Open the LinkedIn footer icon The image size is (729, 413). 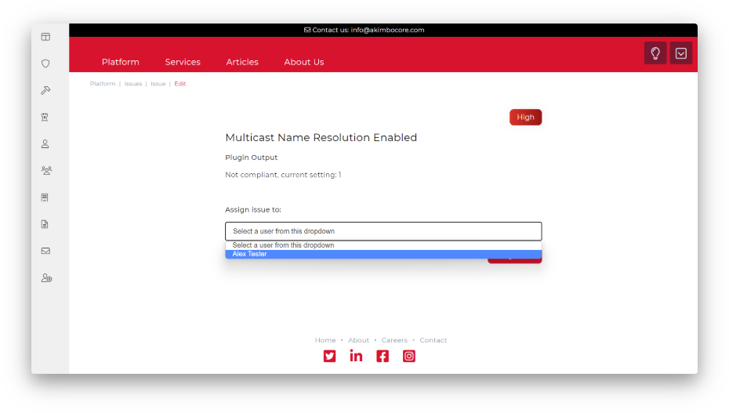tap(356, 356)
